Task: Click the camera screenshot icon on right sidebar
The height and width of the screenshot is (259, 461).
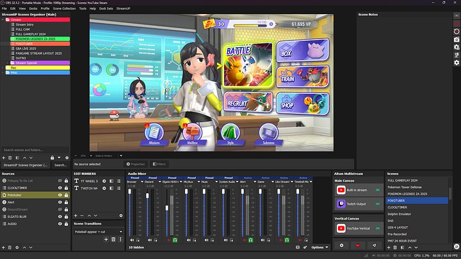Action: pyautogui.click(x=457, y=40)
